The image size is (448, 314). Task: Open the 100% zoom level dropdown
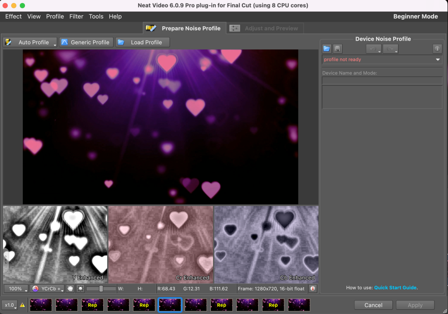[x=16, y=289]
